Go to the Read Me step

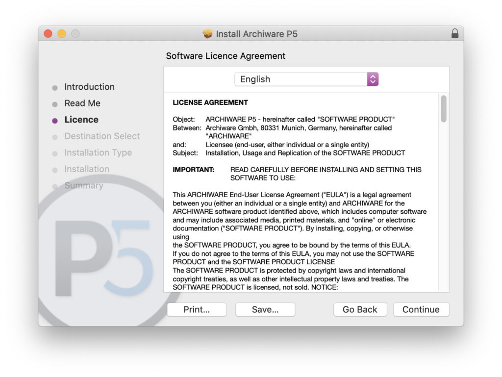[82, 103]
